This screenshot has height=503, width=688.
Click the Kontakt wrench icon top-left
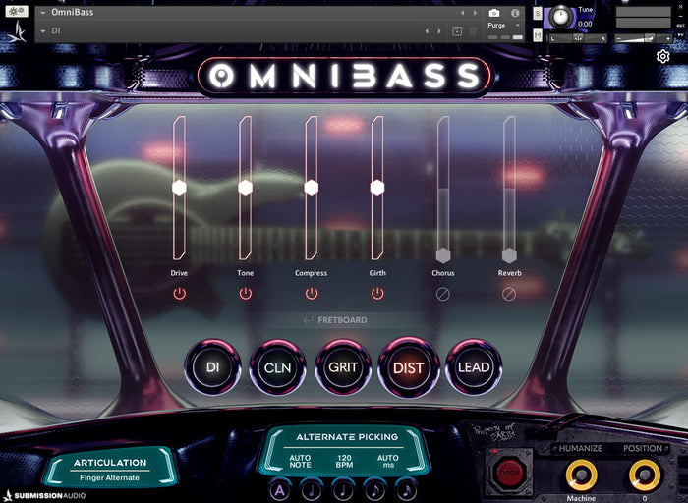tap(17, 12)
